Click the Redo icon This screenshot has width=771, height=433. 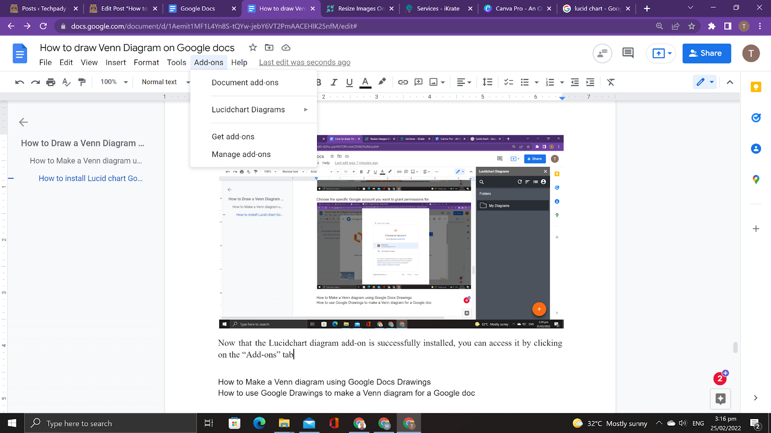tap(35, 82)
